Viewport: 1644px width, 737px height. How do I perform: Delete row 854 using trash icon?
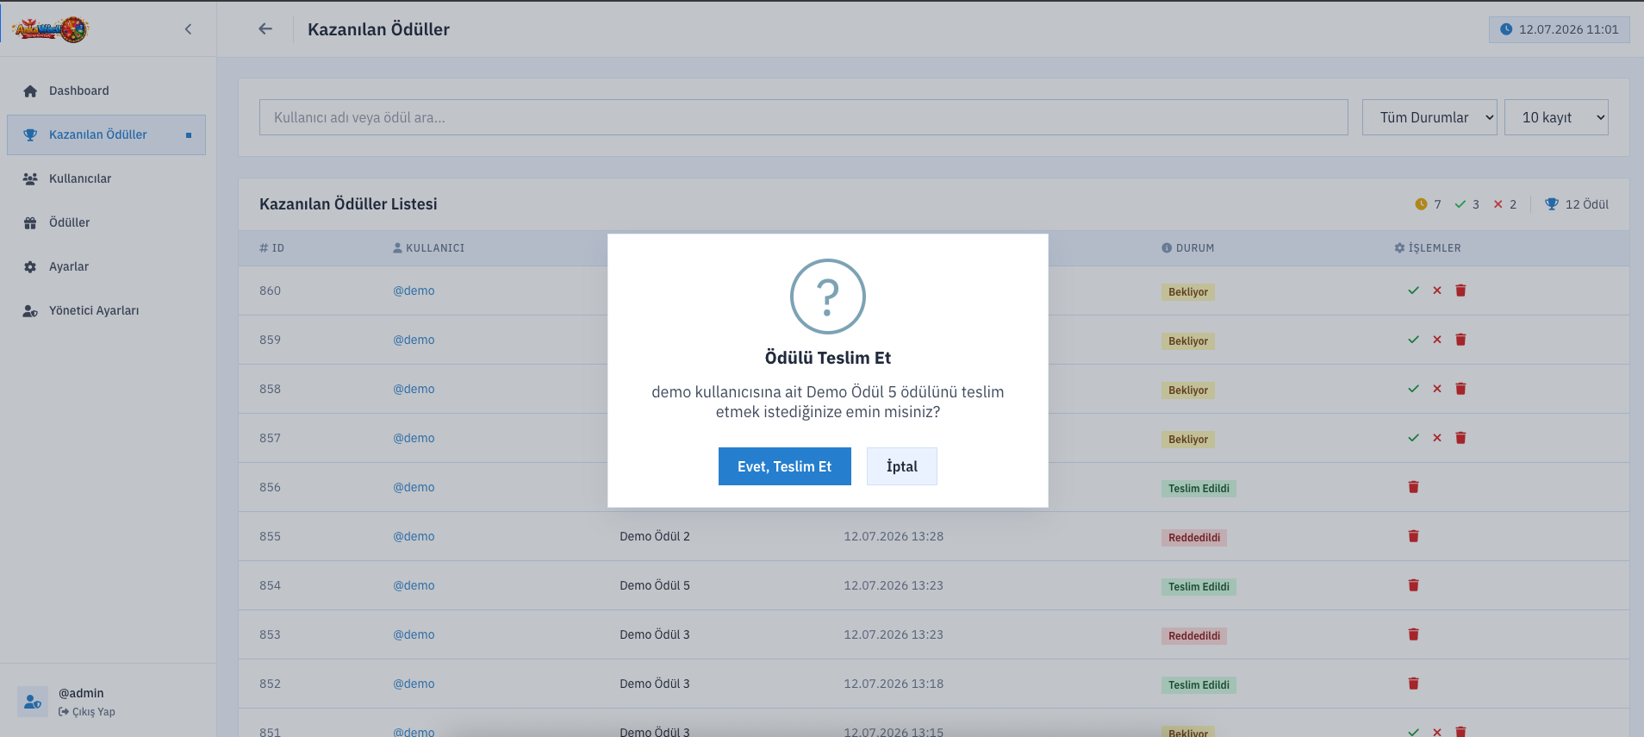(x=1413, y=585)
